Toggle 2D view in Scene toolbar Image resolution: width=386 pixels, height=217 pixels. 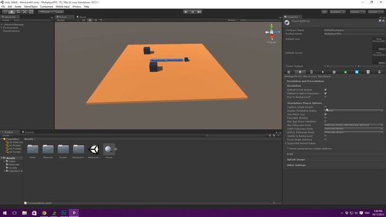point(84,20)
